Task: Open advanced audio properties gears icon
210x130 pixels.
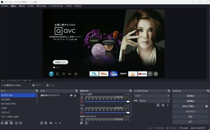Action: (x=81, y=123)
